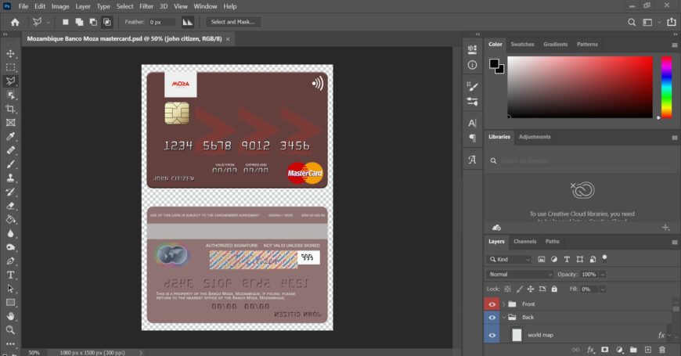Select the Zoom tool
Viewport: 681px width, 356px height.
point(10,330)
